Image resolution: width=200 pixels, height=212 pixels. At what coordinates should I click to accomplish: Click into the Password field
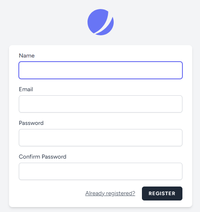[x=101, y=138]
